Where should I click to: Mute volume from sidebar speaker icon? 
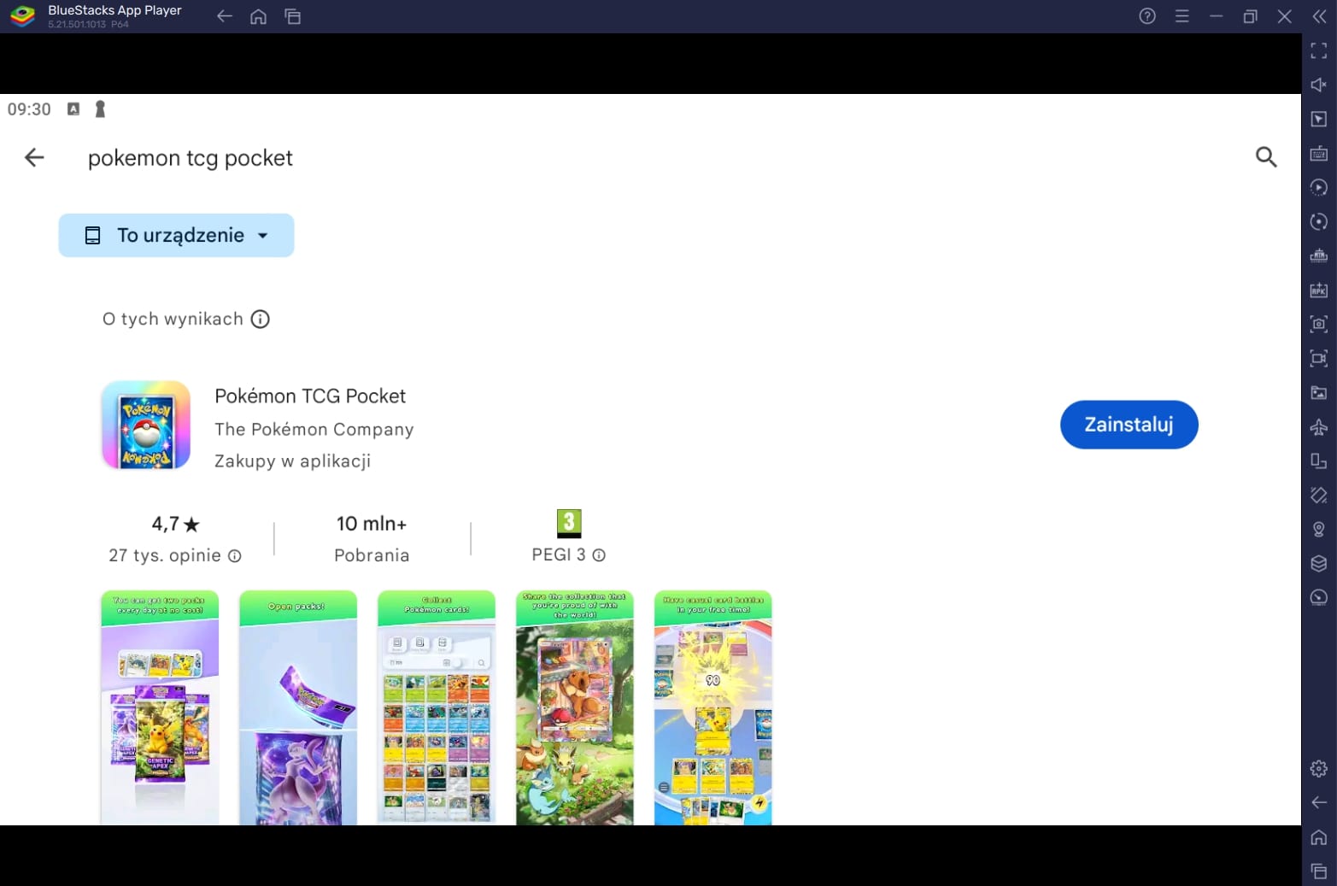point(1319,85)
